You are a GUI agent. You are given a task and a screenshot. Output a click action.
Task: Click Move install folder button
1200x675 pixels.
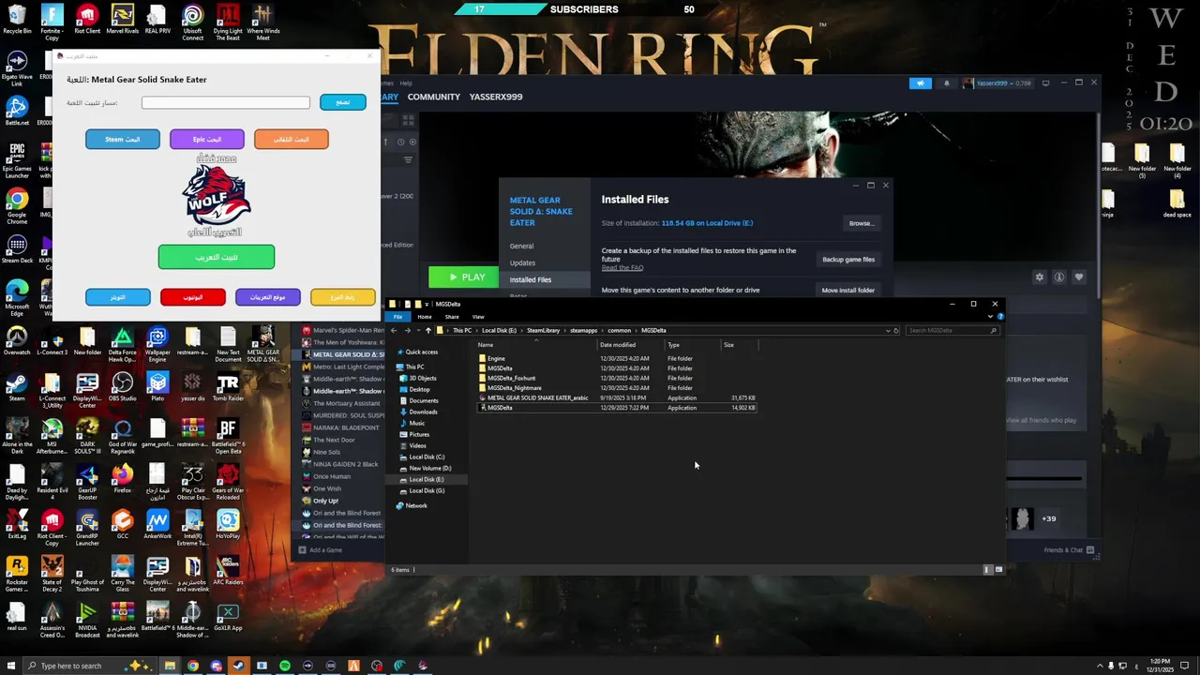pos(848,291)
